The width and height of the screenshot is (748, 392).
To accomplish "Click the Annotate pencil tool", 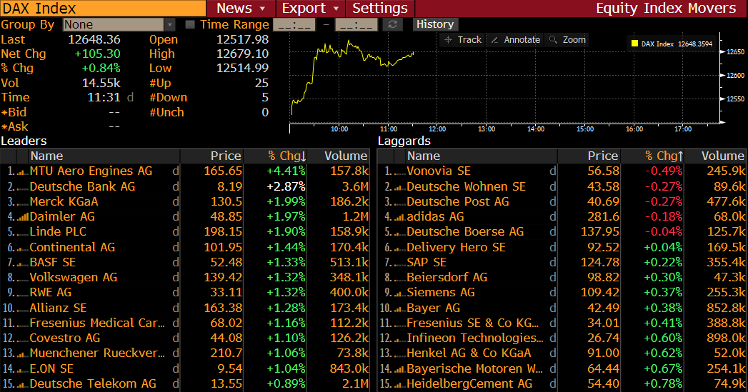I will [x=495, y=40].
